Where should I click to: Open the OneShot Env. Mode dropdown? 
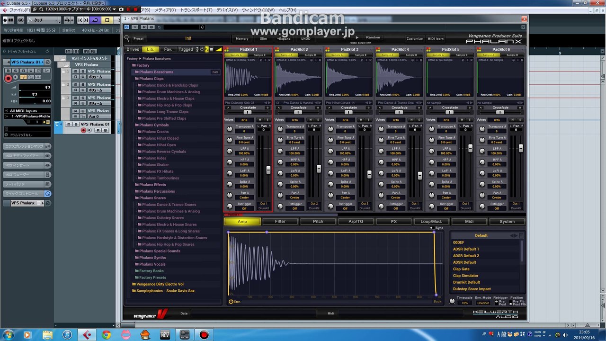point(483,303)
